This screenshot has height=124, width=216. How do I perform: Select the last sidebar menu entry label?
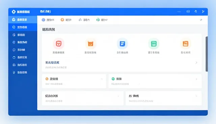point(22,72)
